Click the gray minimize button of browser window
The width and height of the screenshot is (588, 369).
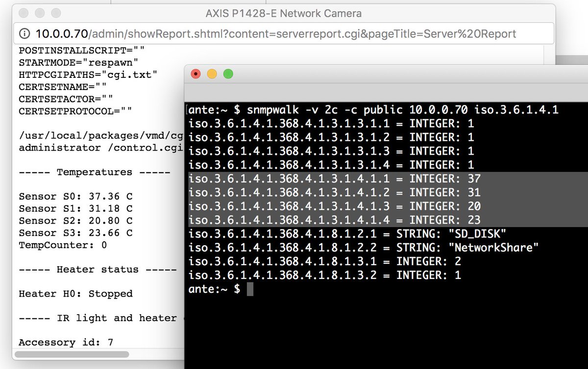[41, 13]
